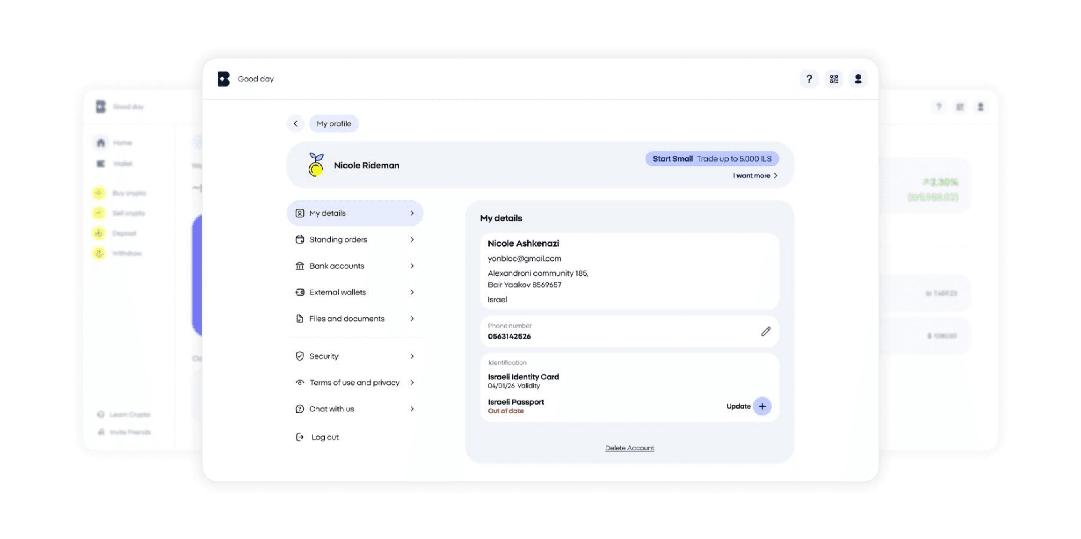Open Standing orders menu item
Image resolution: width=1081 pixels, height=539 pixels.
(354, 240)
